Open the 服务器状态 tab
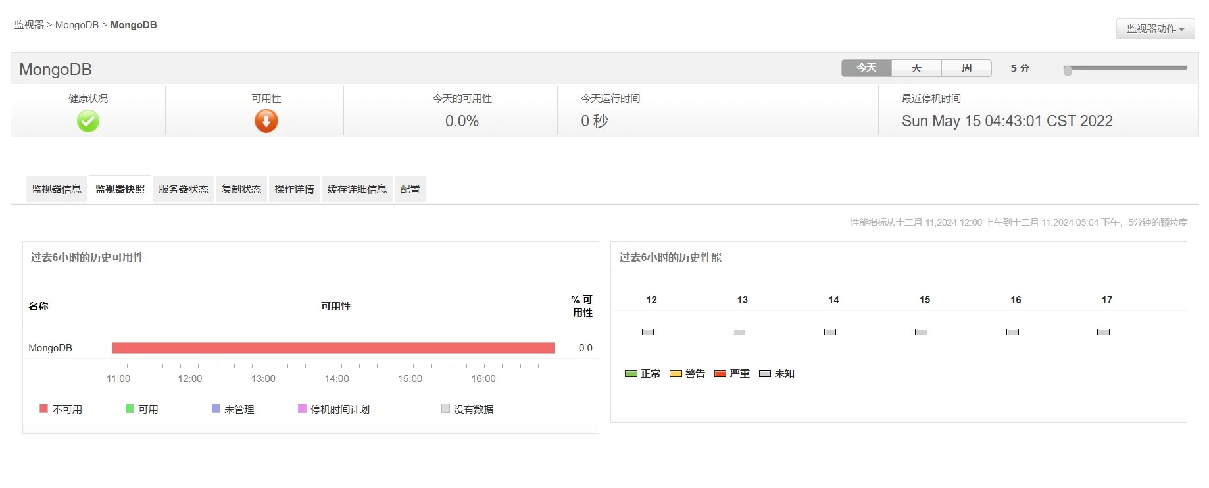This screenshot has height=488, width=1209. pos(184,189)
